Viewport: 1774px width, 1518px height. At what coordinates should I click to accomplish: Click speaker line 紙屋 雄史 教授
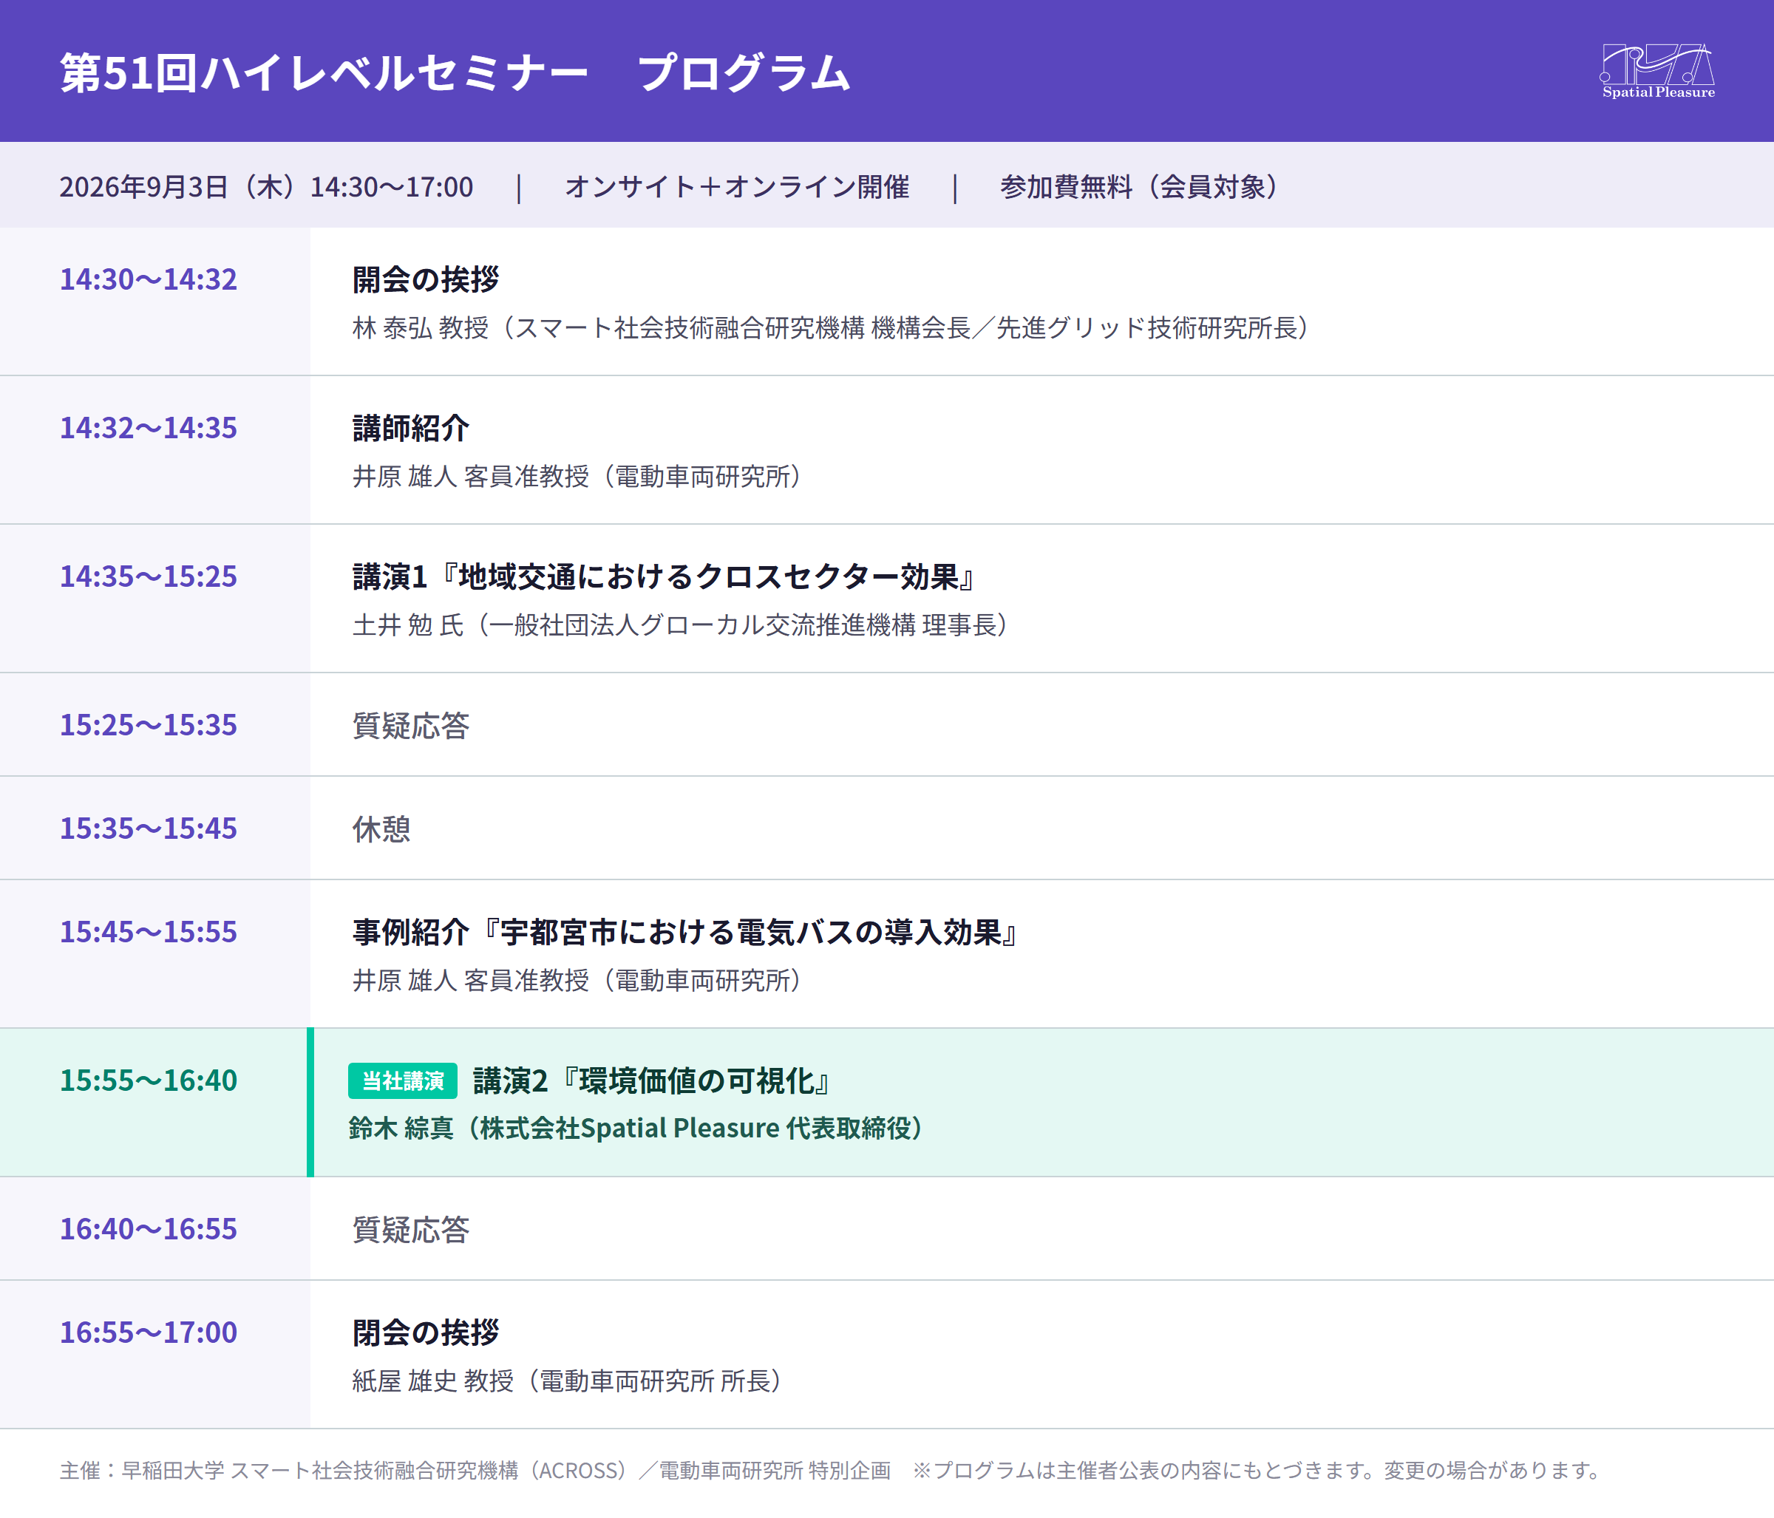(567, 1381)
